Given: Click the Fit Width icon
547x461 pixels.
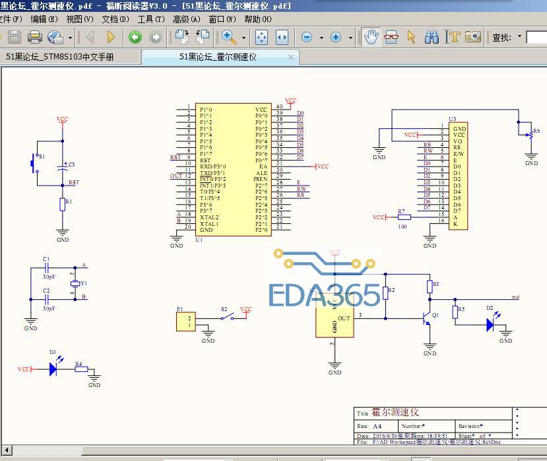Looking at the screenshot, I should point(282,37).
